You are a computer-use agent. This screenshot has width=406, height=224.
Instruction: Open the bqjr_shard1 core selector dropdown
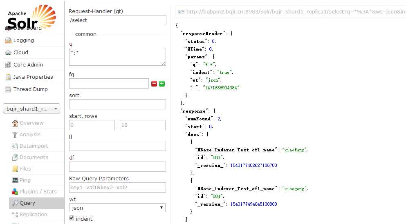click(31, 109)
